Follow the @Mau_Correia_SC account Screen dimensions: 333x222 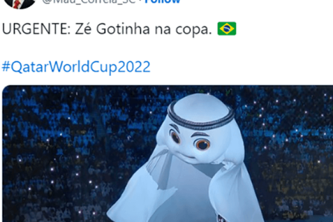click(x=162, y=1)
